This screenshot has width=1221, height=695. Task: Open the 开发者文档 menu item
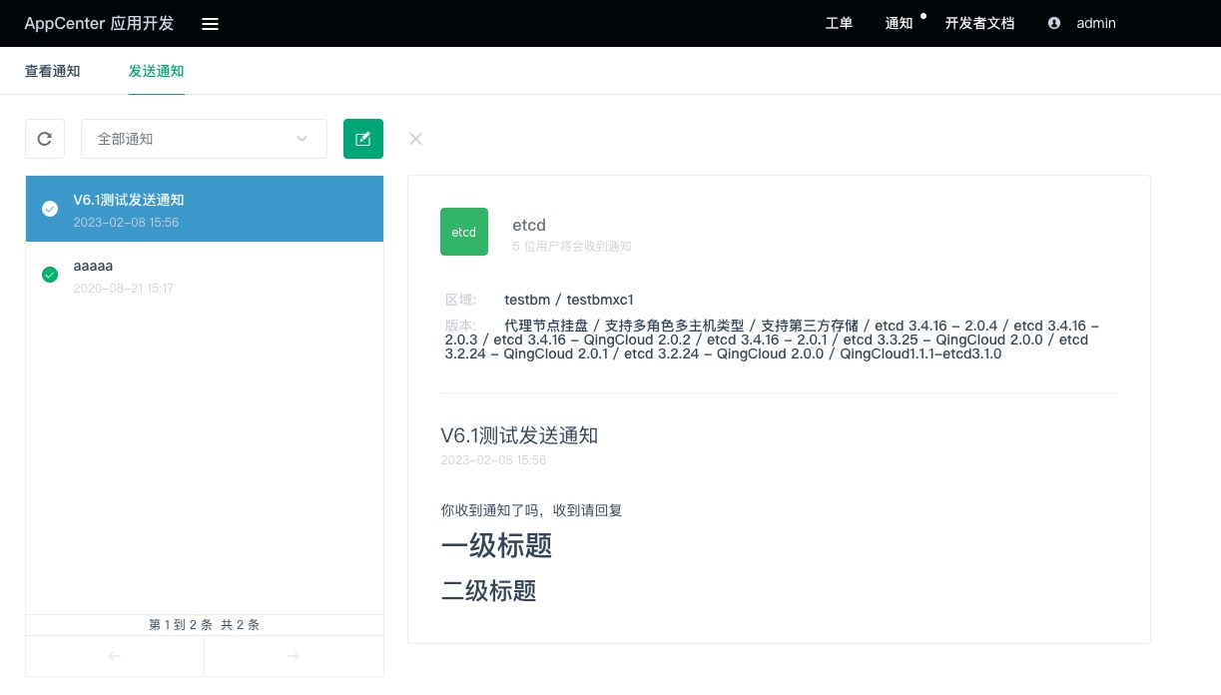point(979,23)
